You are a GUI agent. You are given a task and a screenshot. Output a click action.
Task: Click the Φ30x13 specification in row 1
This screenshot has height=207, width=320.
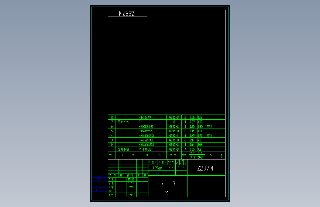pyautogui.click(x=147, y=149)
